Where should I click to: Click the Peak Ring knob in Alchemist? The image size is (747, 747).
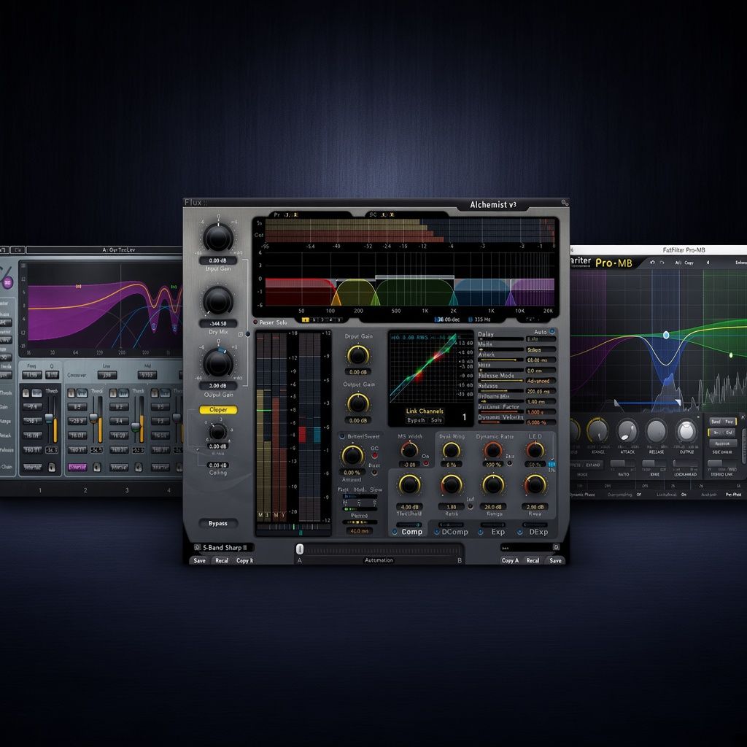(x=451, y=449)
